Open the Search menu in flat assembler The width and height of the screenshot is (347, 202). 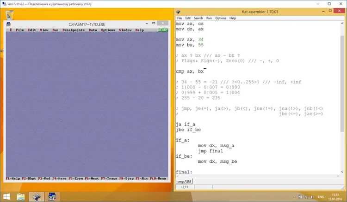(x=198, y=18)
